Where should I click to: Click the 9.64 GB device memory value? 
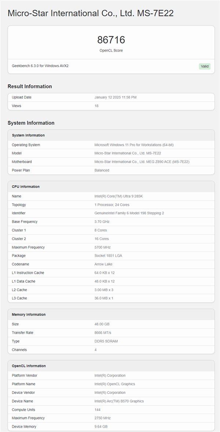(102, 426)
